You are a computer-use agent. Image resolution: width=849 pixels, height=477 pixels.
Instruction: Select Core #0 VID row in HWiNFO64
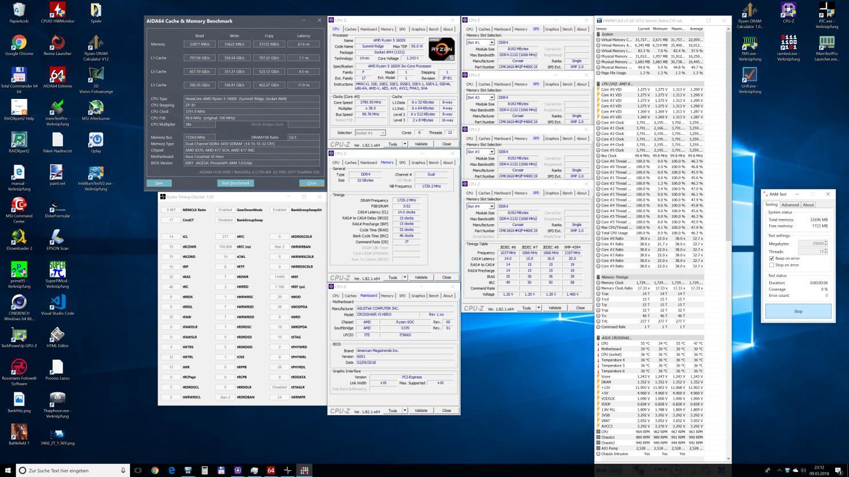pos(650,89)
